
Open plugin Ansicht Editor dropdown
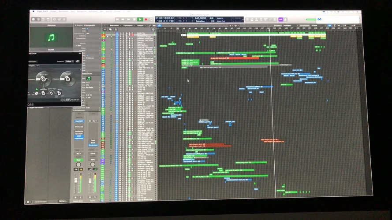pos(69,61)
